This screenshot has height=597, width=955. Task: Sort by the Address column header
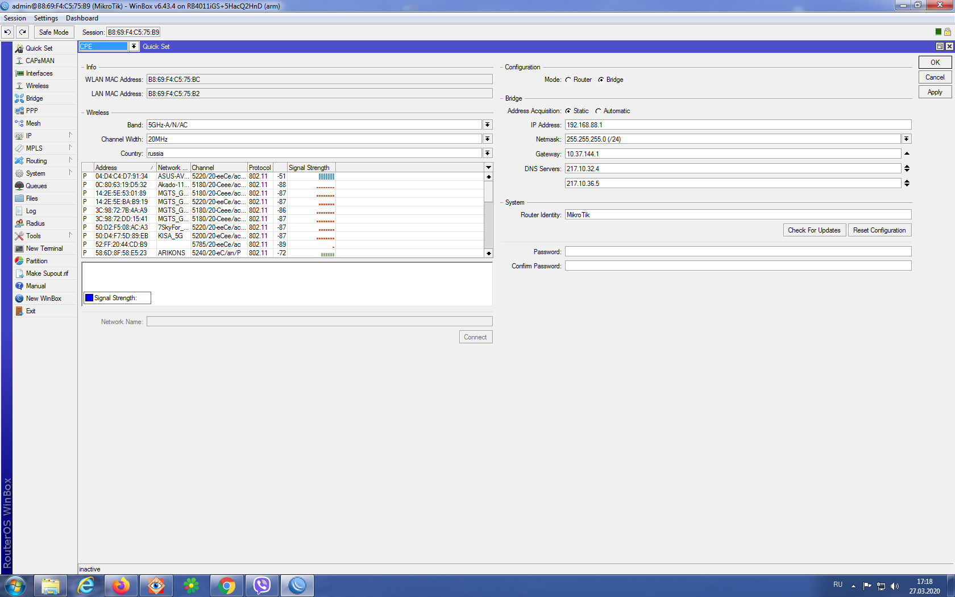click(x=124, y=167)
